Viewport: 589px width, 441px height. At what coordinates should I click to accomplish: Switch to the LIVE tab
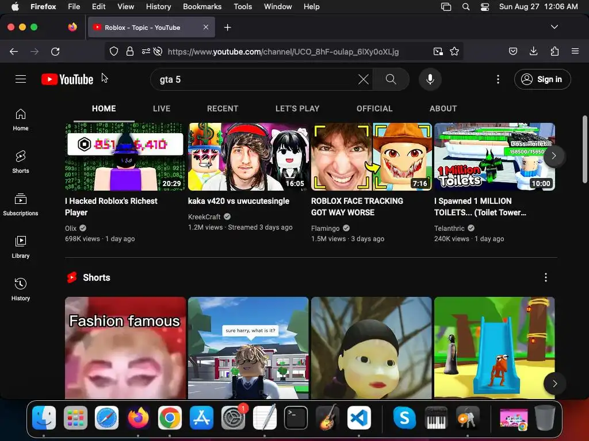pos(162,109)
